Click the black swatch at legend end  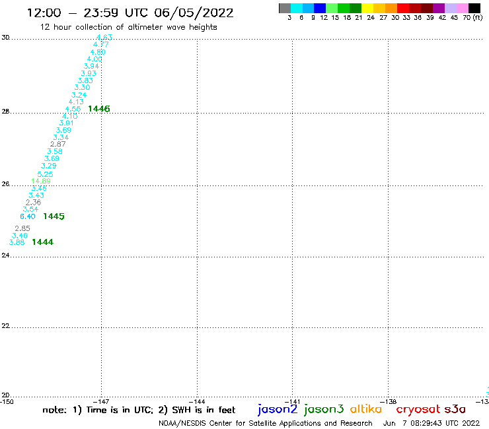[x=474, y=8]
